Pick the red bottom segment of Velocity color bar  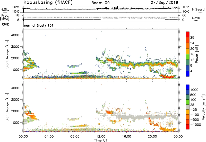pyautogui.click(x=188, y=127)
